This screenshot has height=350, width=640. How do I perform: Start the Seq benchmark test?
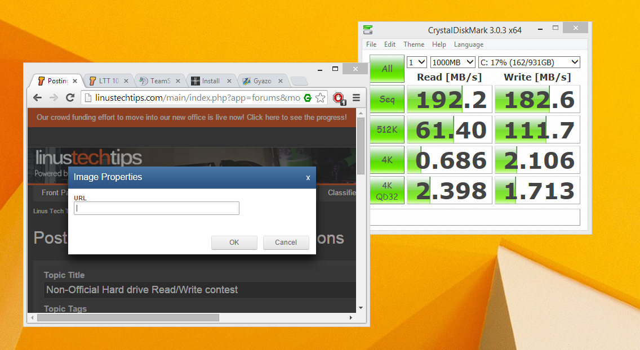[x=387, y=99]
